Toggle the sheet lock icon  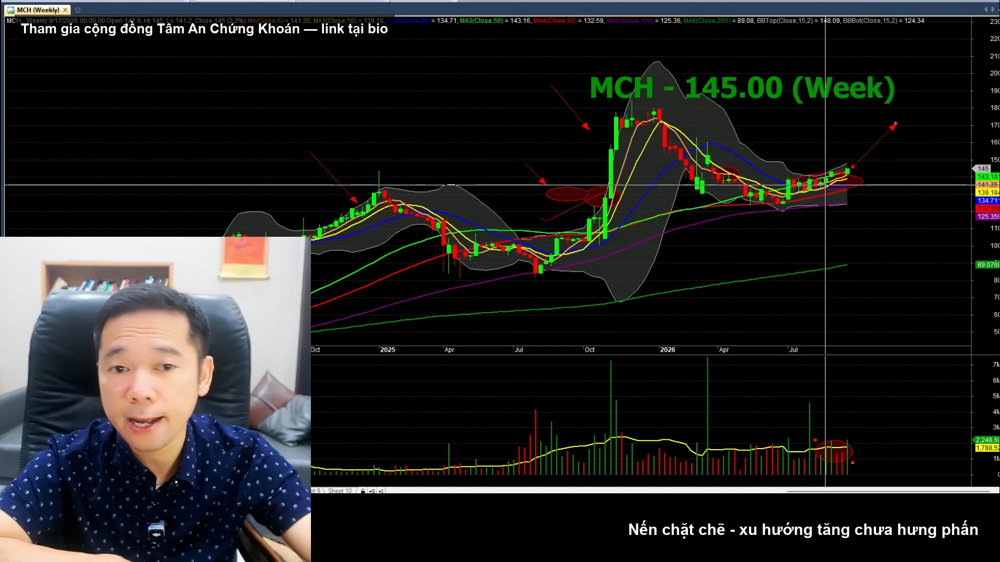(x=363, y=491)
